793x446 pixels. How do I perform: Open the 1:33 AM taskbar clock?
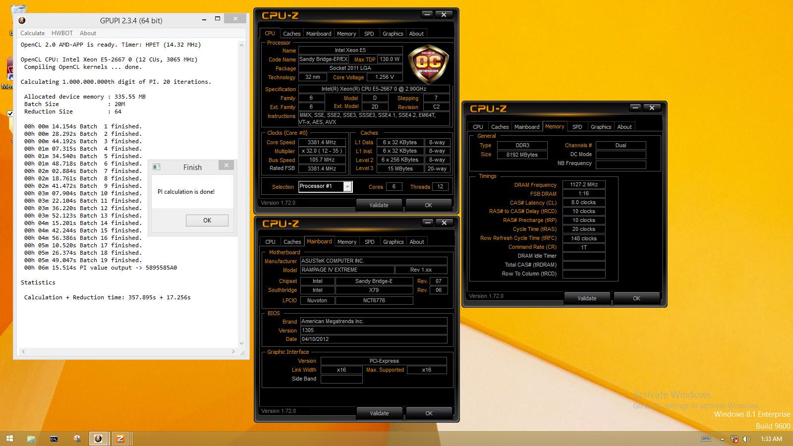coord(771,439)
